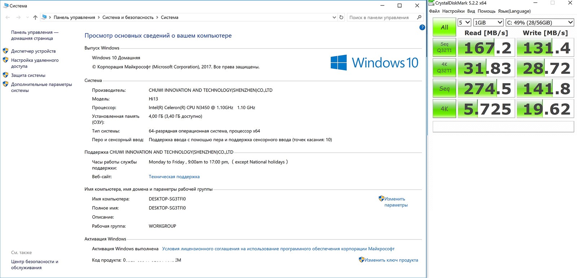
Task: Click shield icon beside Изменить ключ продукта
Action: (x=361, y=260)
